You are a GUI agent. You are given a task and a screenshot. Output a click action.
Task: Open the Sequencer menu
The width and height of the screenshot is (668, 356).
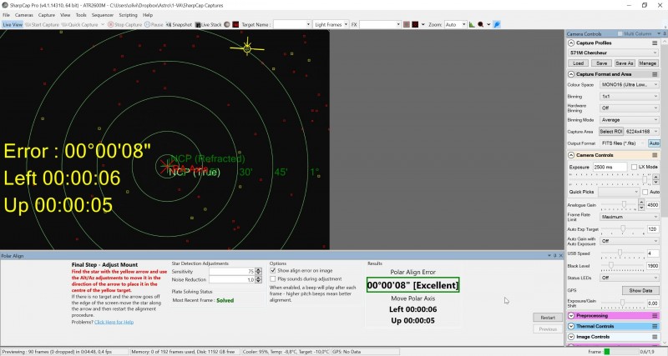102,15
